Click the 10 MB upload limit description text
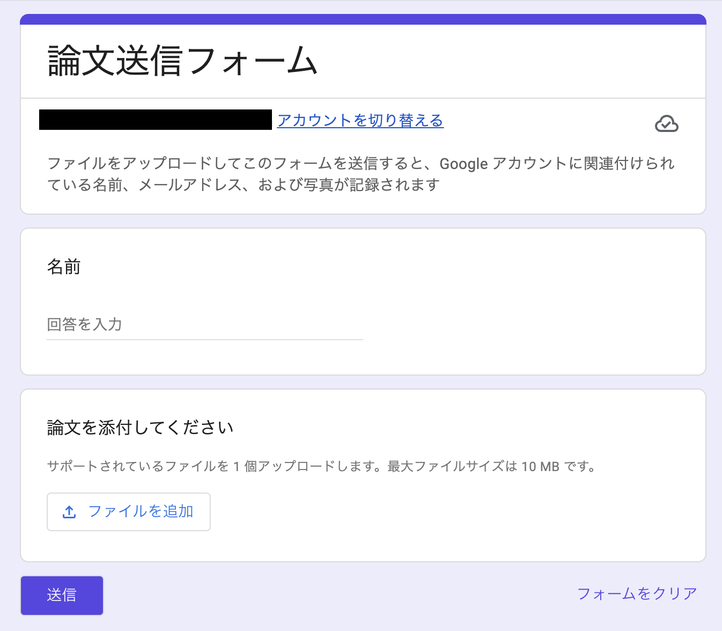722x631 pixels. click(x=322, y=466)
